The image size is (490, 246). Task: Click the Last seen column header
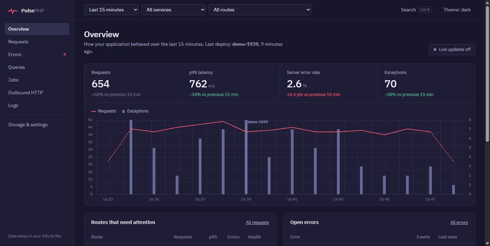(x=447, y=237)
